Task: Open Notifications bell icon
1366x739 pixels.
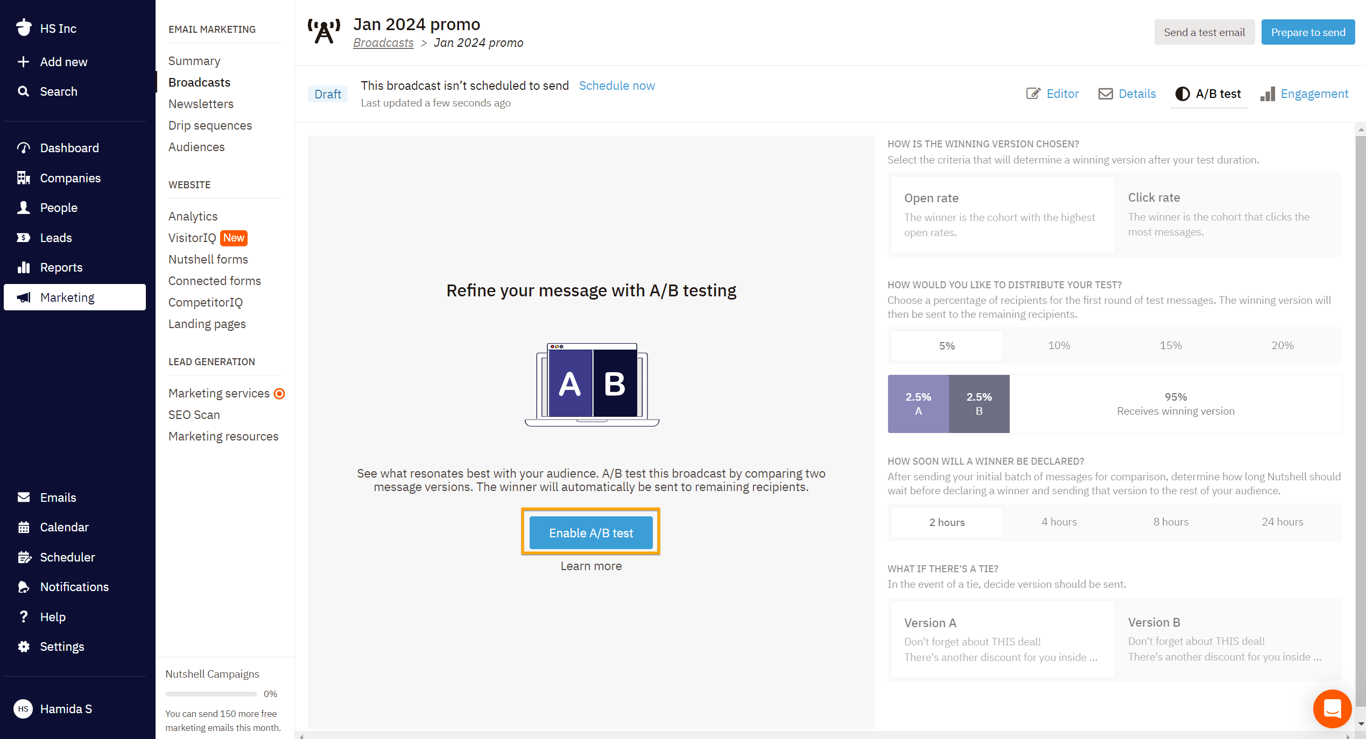Action: (x=23, y=587)
